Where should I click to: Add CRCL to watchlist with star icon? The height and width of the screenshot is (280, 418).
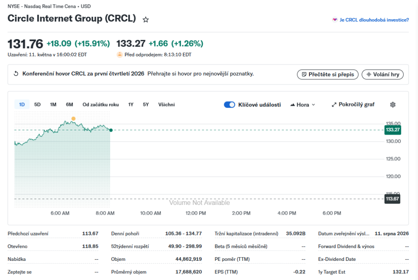146,20
